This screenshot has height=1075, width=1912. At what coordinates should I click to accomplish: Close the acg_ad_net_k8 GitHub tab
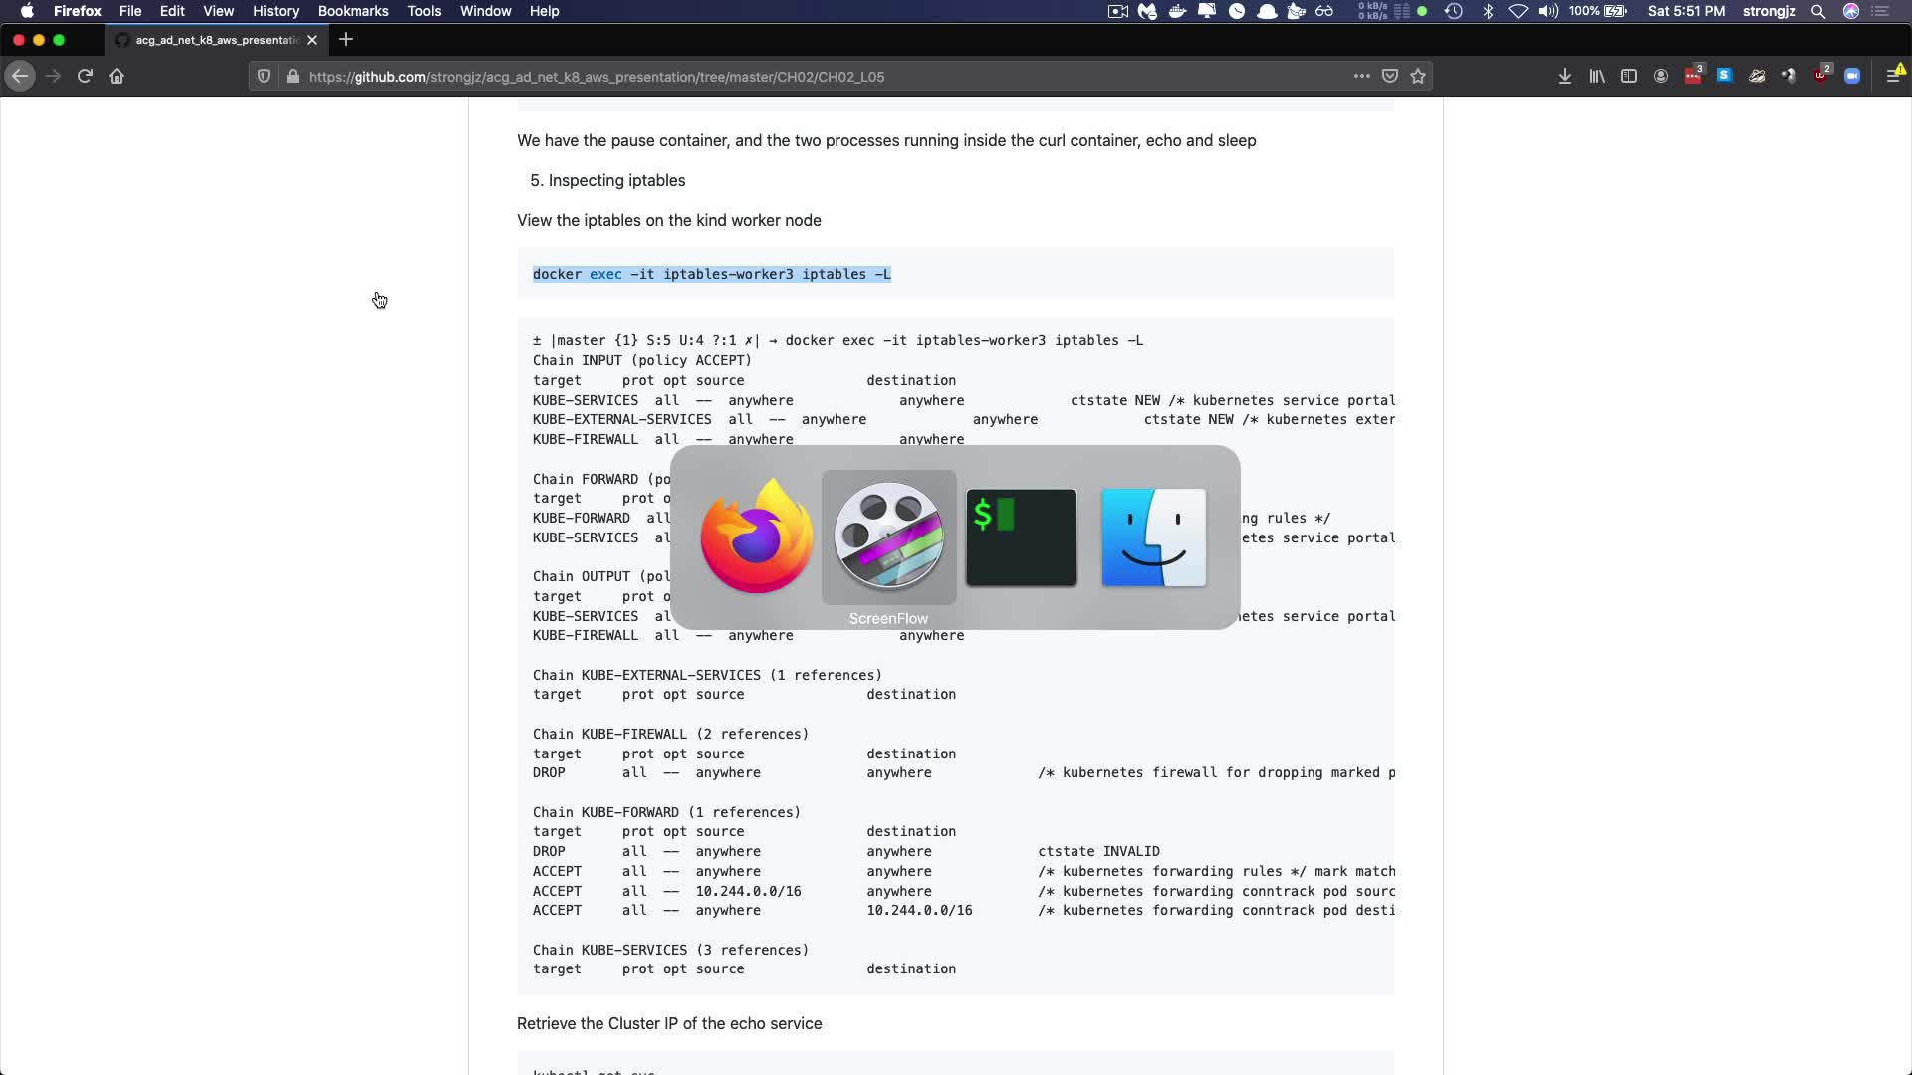click(x=312, y=40)
